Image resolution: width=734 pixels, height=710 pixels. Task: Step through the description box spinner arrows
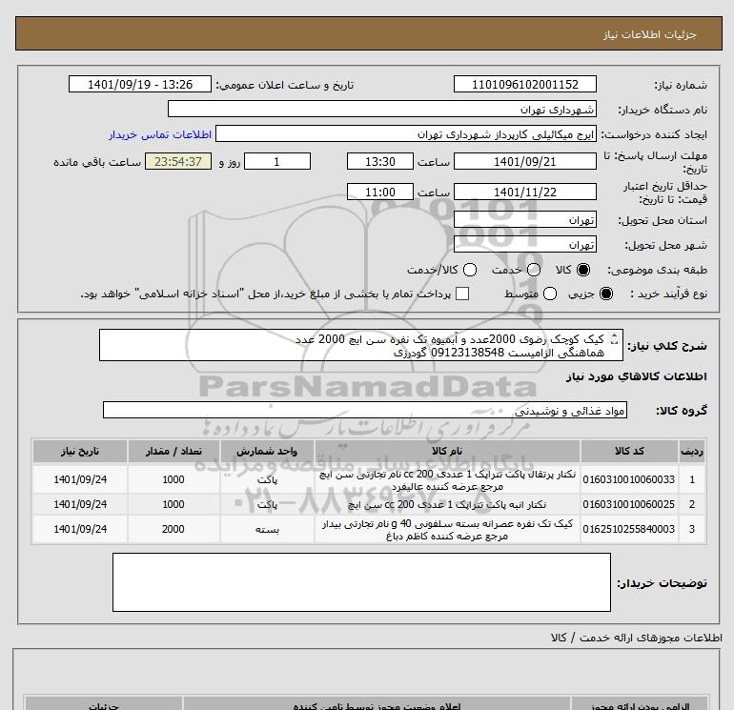tap(615, 338)
